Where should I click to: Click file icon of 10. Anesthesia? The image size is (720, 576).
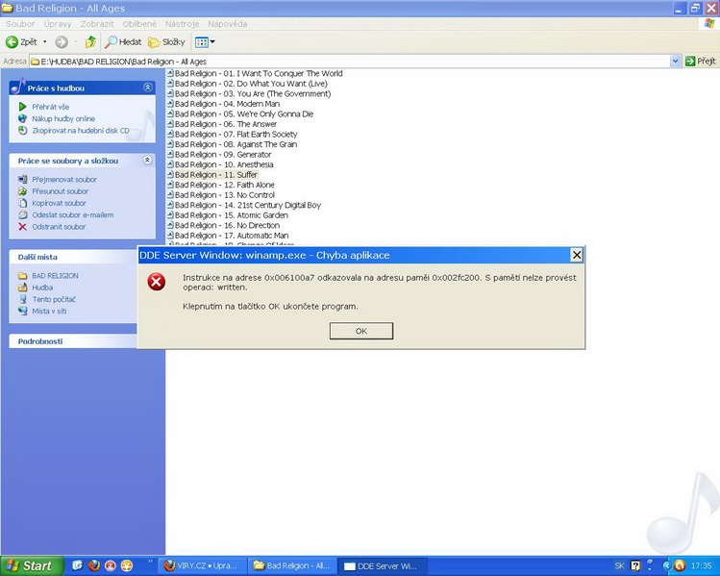(x=170, y=164)
